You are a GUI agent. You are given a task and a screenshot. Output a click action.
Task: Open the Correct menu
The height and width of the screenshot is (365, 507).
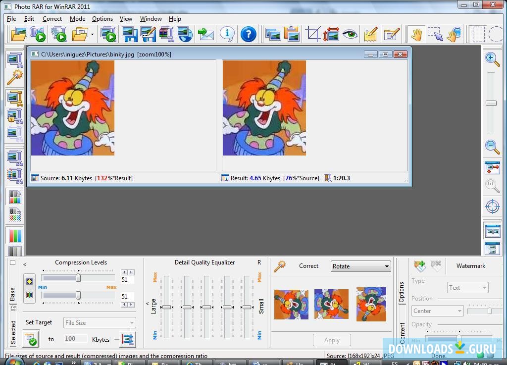click(x=52, y=19)
